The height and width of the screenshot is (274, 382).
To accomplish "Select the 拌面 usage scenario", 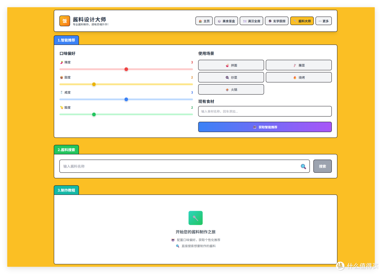I will [x=231, y=65].
